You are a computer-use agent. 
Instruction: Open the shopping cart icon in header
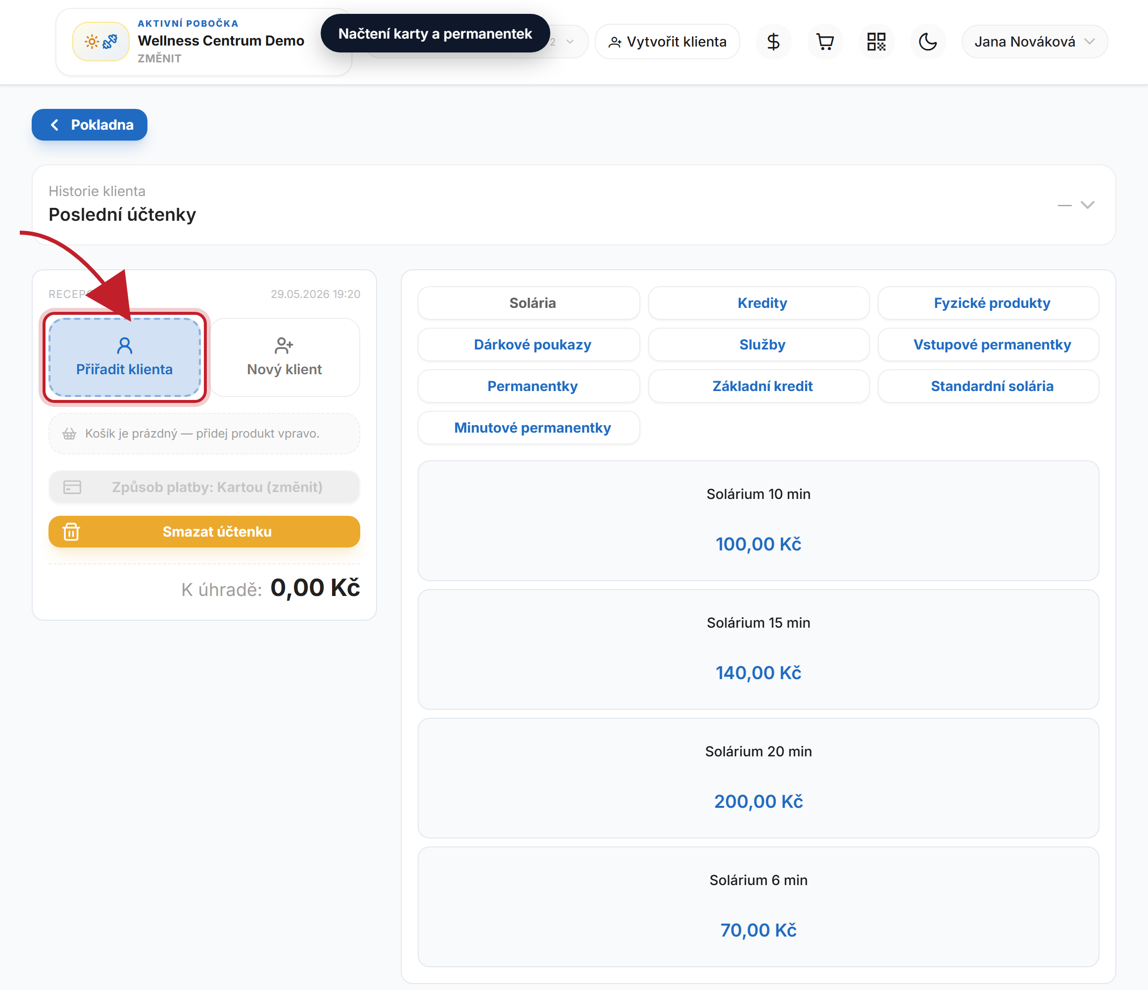click(x=825, y=42)
